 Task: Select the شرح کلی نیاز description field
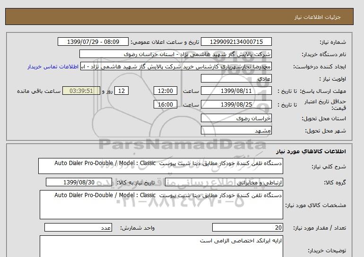(x=160, y=166)
